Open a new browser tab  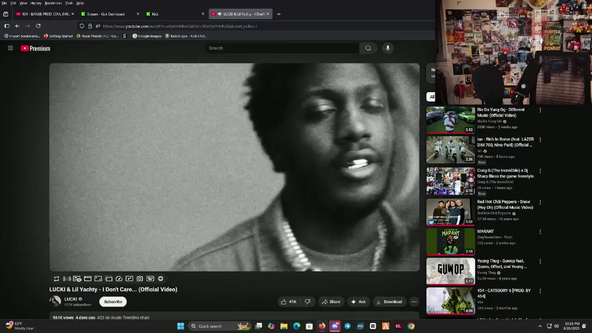pyautogui.click(x=278, y=14)
